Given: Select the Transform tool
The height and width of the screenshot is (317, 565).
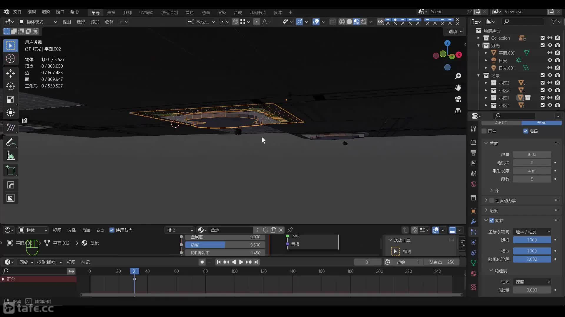Looking at the screenshot, I should click(11, 112).
